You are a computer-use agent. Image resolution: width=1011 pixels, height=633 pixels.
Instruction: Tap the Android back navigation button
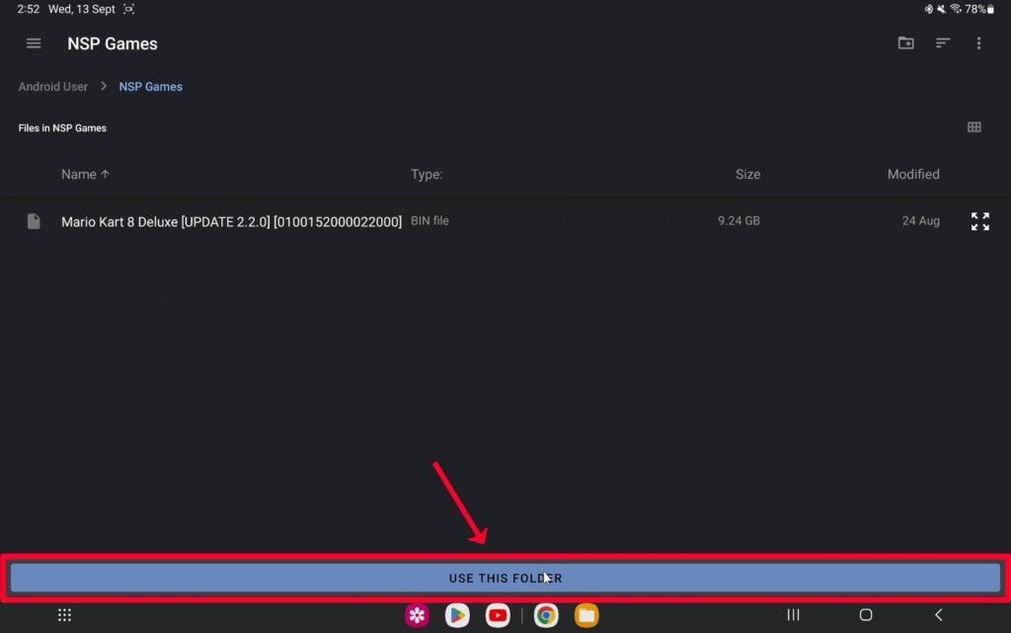[938, 615]
